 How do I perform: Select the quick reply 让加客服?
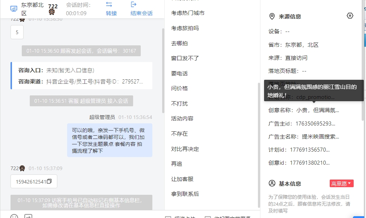point(182,179)
